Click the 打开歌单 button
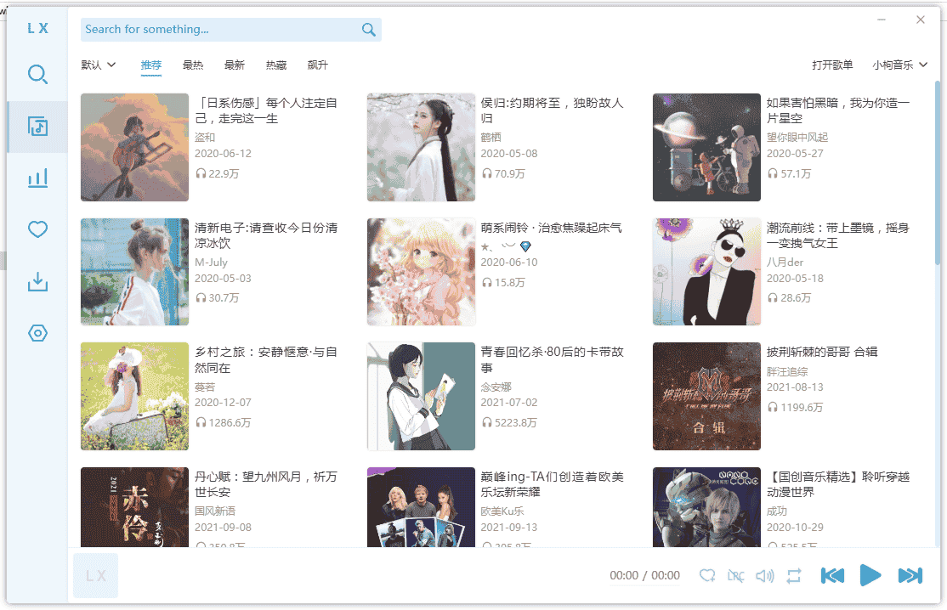Image resolution: width=947 pixels, height=610 pixels. coord(832,65)
